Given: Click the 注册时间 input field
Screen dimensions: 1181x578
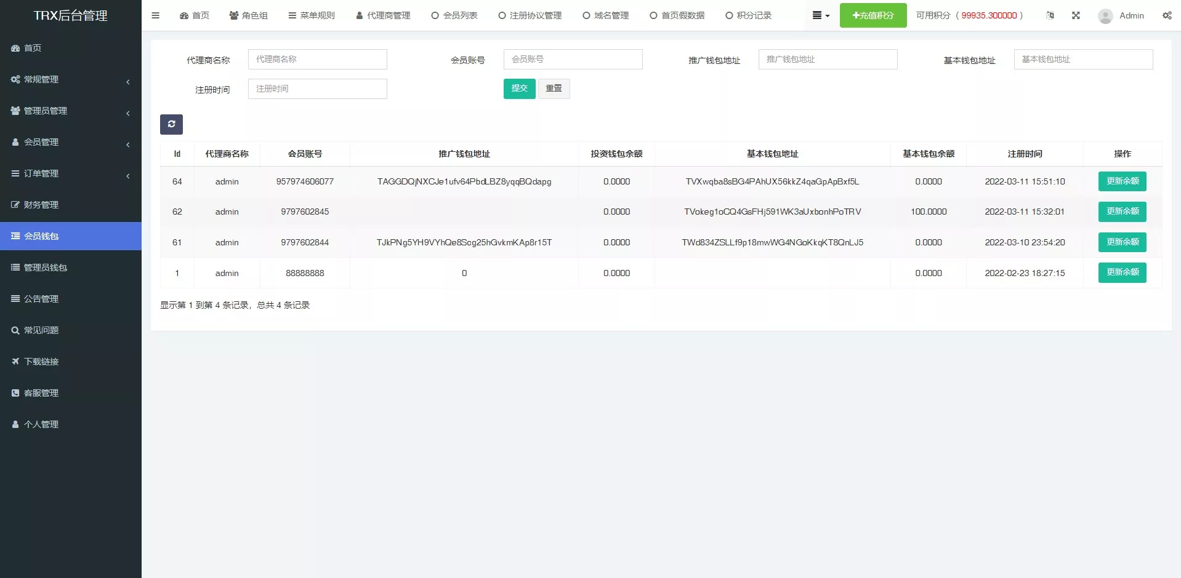Looking at the screenshot, I should tap(317, 89).
